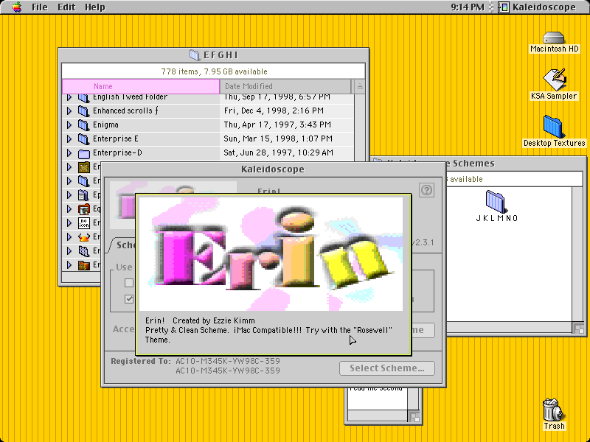This screenshot has width=590, height=442.
Task: Click the 'Enterprise E' file name
Action: pyautogui.click(x=116, y=138)
